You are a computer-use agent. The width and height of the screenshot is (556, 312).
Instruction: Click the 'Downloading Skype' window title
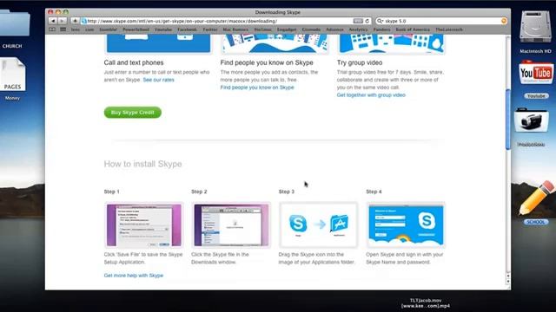coord(278,12)
